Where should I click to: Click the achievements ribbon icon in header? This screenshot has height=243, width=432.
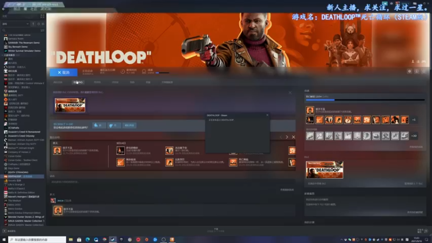(144, 72)
